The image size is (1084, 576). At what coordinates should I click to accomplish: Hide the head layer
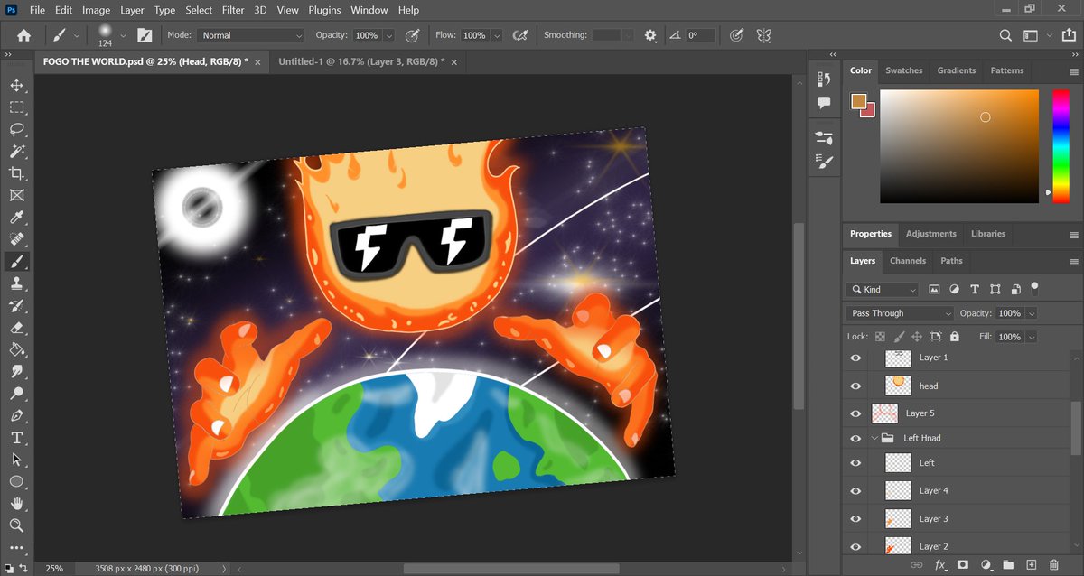click(x=855, y=386)
